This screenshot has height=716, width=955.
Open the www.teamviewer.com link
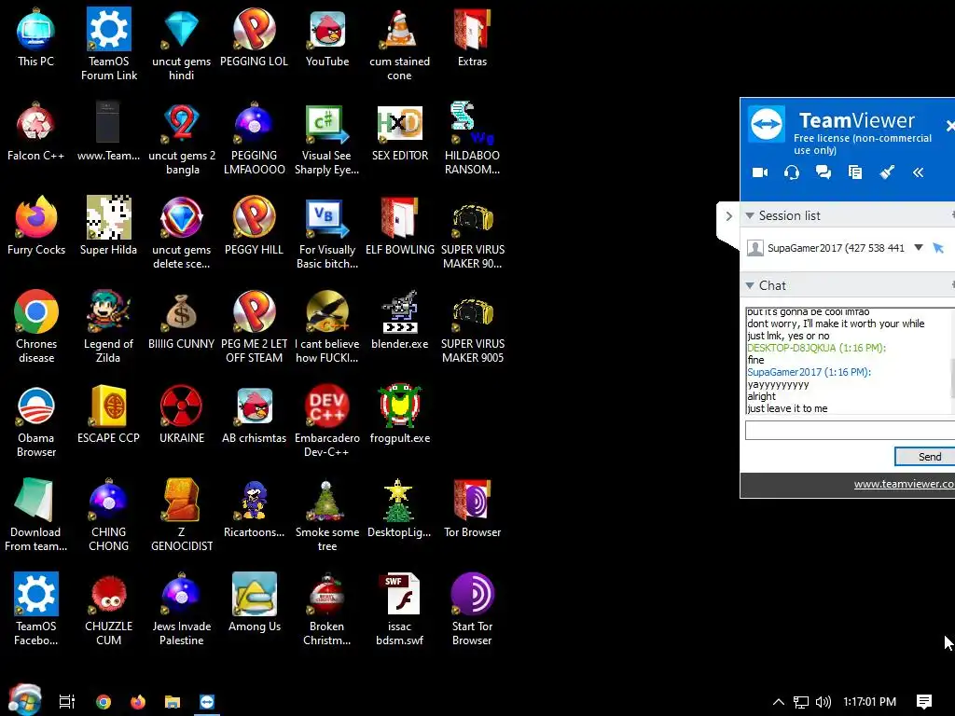click(904, 484)
